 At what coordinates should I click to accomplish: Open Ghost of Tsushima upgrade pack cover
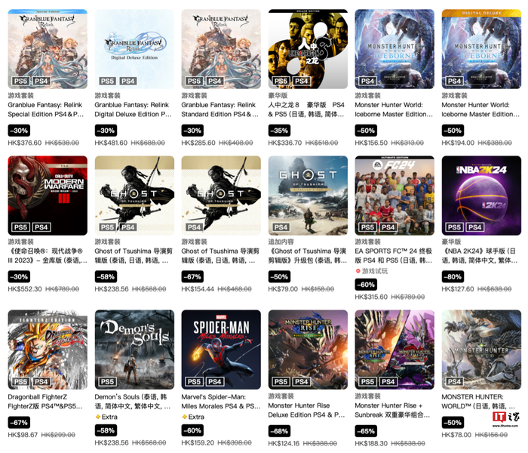click(308, 196)
